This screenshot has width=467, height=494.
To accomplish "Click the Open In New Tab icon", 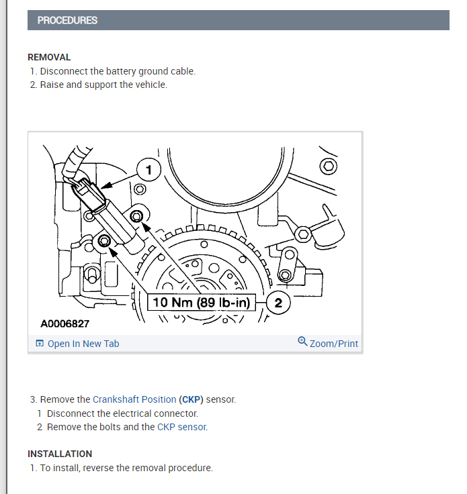I will (40, 344).
